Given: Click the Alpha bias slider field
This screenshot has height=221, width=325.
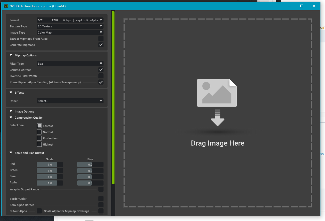Looking at the screenshot, I should (90, 183).
